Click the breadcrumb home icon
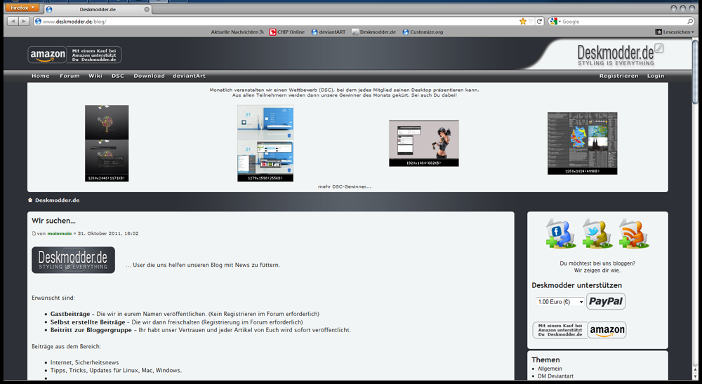This screenshot has height=384, width=702. point(30,200)
